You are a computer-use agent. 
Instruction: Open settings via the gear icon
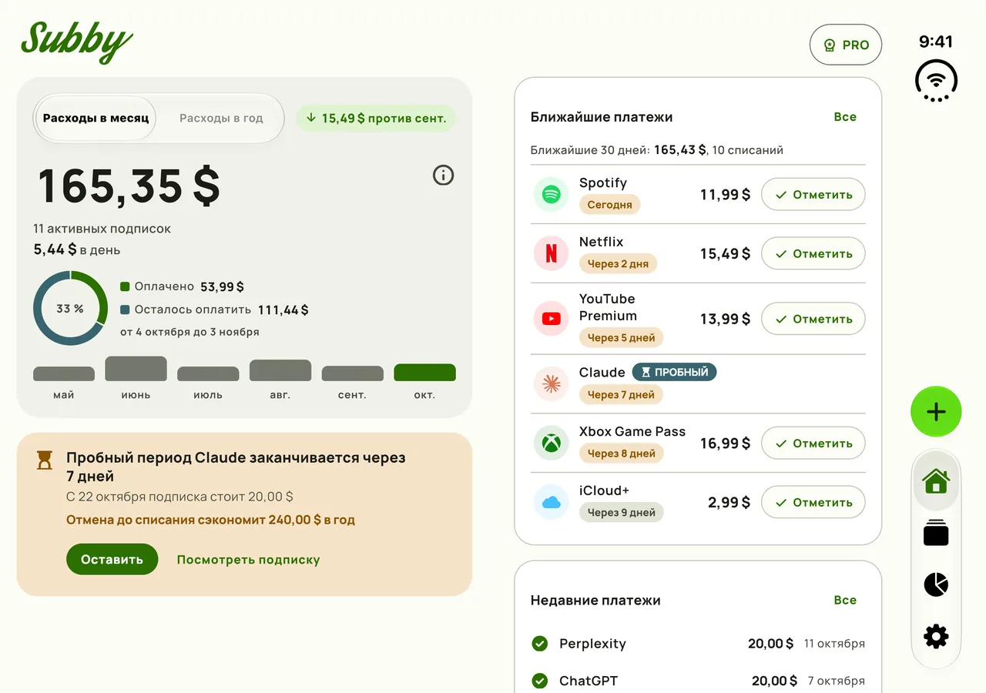click(x=936, y=636)
